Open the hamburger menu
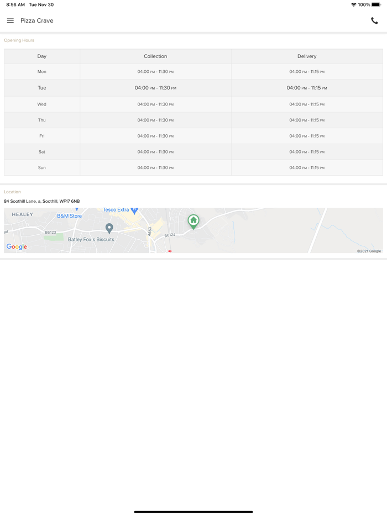The width and height of the screenshot is (387, 516). click(11, 21)
